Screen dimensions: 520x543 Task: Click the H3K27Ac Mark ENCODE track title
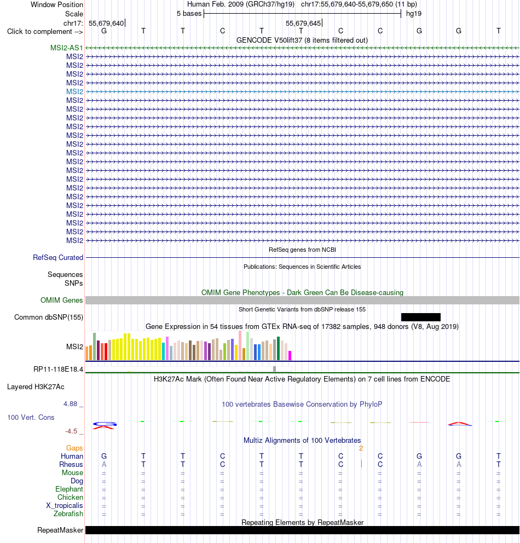click(302, 379)
